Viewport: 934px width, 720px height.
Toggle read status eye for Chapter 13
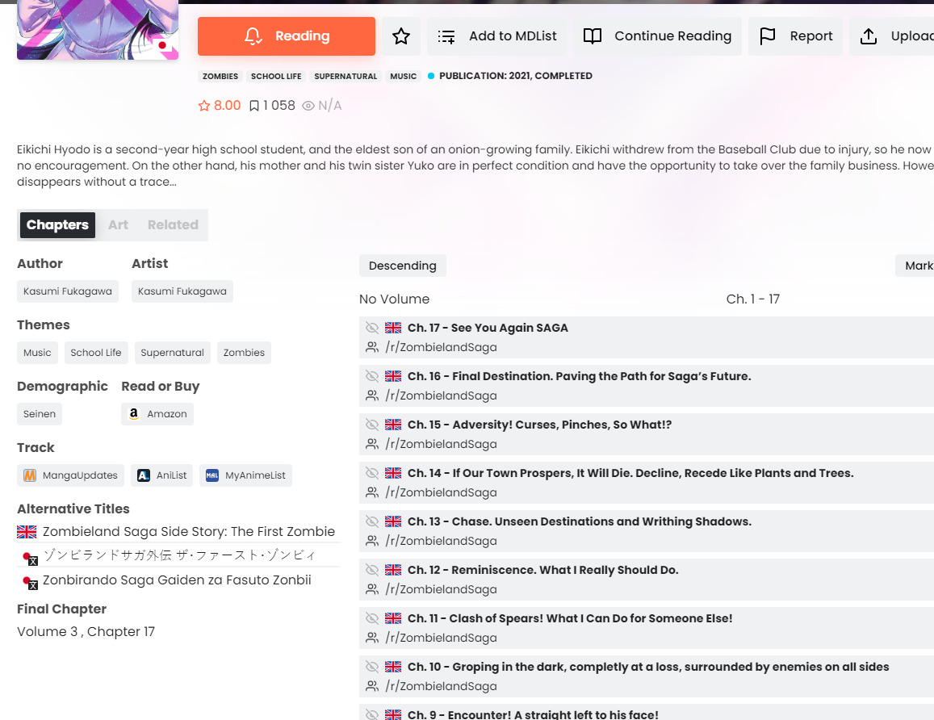pos(372,521)
